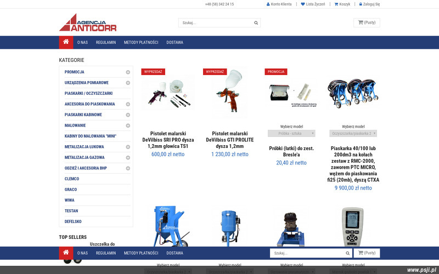Open WIWA category link

point(70,200)
